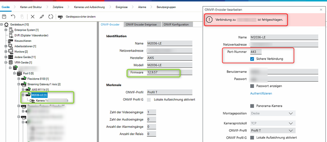327x142 pixels.
Task: Open the Zeitpläne navigation tab
Action: 58,7
